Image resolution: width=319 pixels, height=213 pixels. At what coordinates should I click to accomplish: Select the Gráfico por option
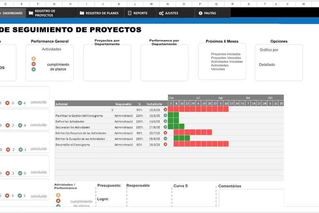coord(269,50)
